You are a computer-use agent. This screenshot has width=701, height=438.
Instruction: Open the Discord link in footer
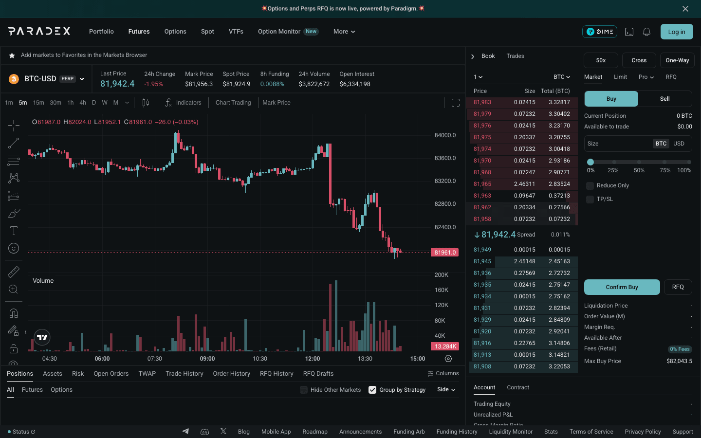coord(205,432)
